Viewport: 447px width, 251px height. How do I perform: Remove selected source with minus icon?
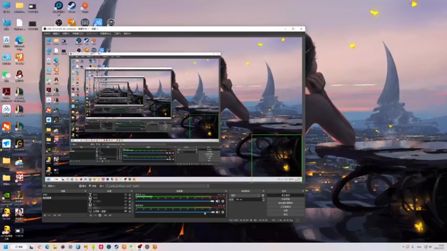pyautogui.click(x=95, y=215)
